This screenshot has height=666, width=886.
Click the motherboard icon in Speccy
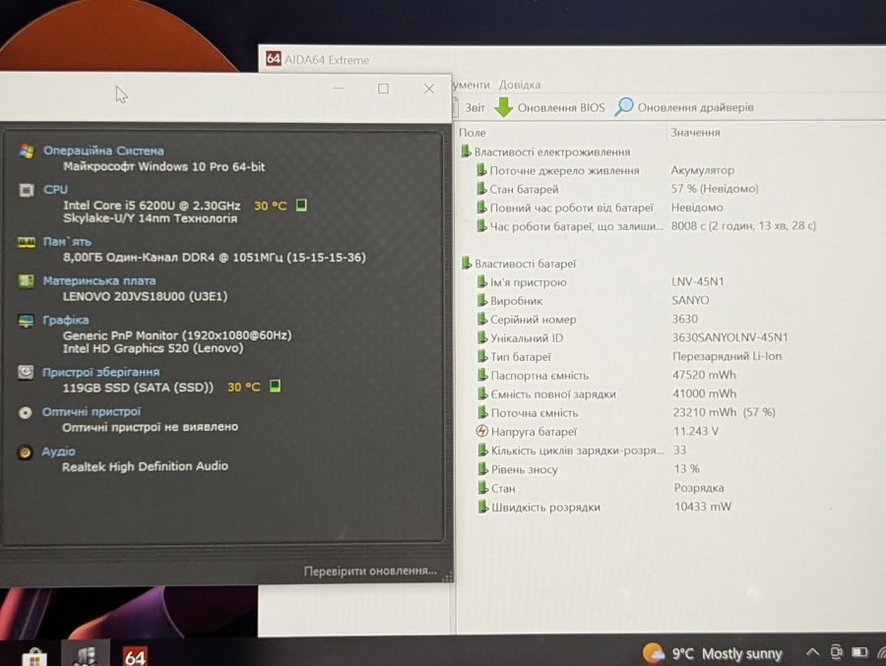click(x=26, y=280)
